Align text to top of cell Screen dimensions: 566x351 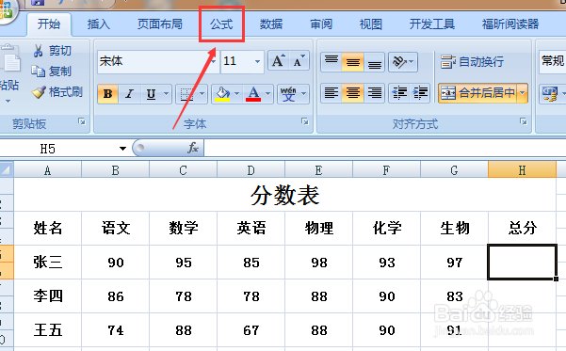point(332,62)
